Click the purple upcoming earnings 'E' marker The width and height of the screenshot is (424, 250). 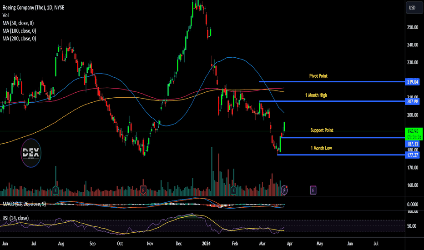(x=313, y=190)
